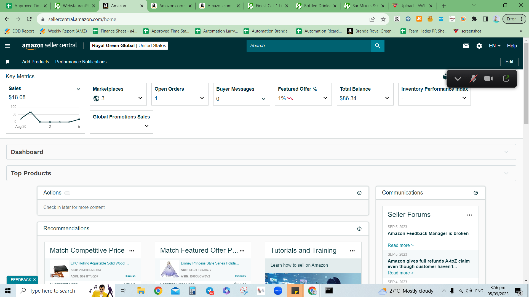Click the magnifier search button
The width and height of the screenshot is (529, 297).
[x=377, y=46]
